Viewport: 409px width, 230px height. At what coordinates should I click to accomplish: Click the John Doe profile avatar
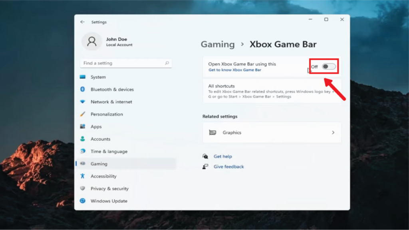tap(91, 41)
